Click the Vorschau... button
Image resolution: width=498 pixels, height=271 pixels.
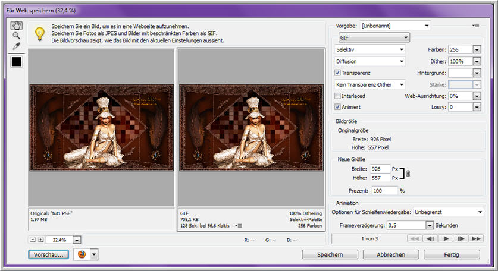(48, 254)
